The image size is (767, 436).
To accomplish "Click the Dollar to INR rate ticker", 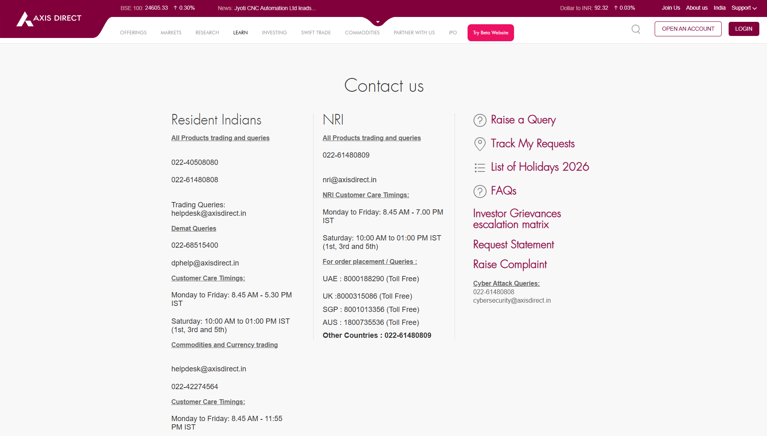I will (x=597, y=8).
